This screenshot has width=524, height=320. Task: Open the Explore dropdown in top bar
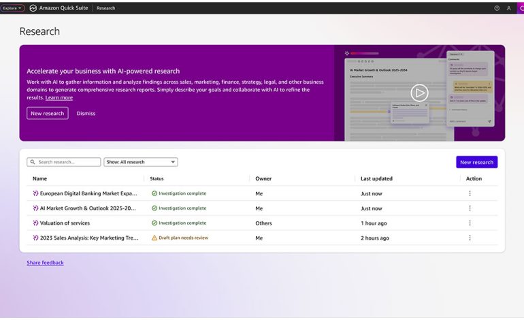[12, 8]
